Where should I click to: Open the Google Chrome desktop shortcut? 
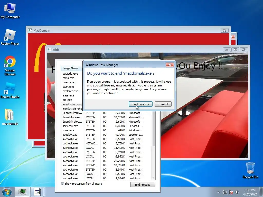coord(10,65)
